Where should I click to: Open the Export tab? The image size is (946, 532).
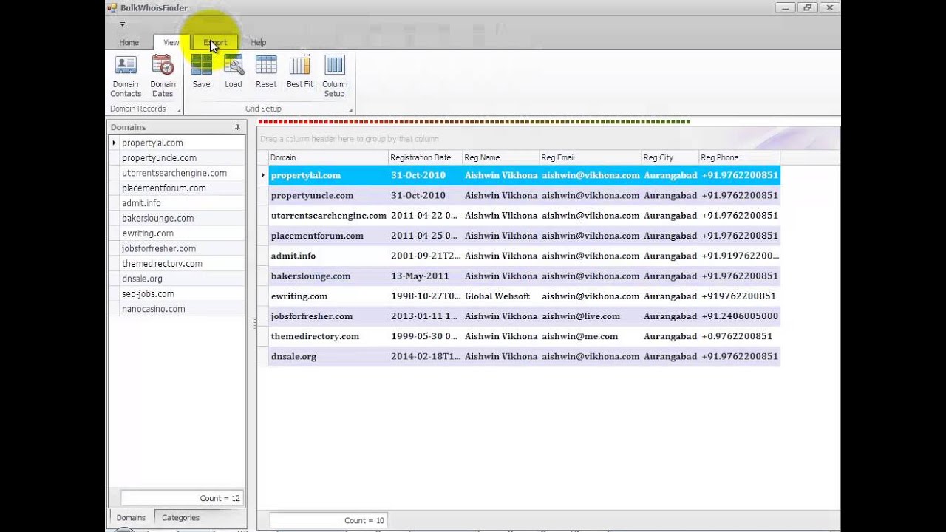216,43
